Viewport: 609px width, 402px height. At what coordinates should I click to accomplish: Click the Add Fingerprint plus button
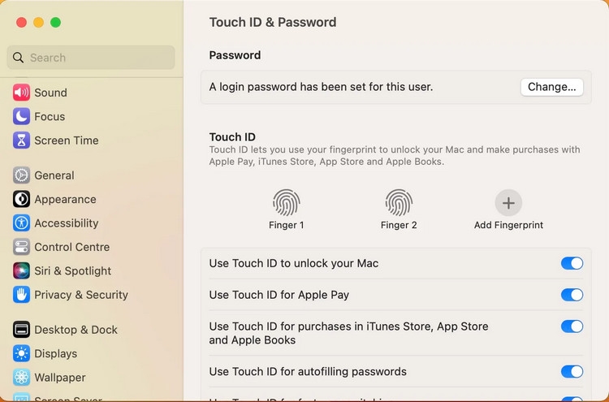pos(508,203)
